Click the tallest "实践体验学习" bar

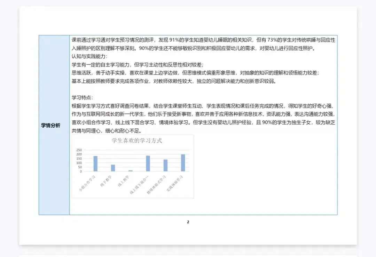click(183, 163)
